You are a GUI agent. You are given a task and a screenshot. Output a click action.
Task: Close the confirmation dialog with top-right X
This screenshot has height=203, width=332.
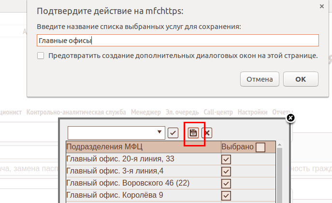pos(322,6)
